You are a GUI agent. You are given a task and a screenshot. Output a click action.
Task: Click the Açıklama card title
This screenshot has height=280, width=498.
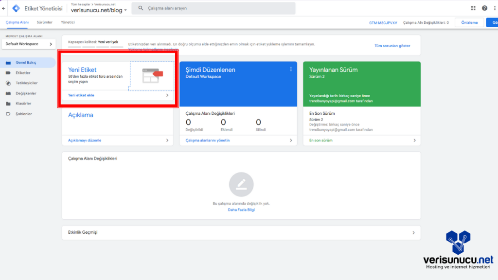click(81, 115)
